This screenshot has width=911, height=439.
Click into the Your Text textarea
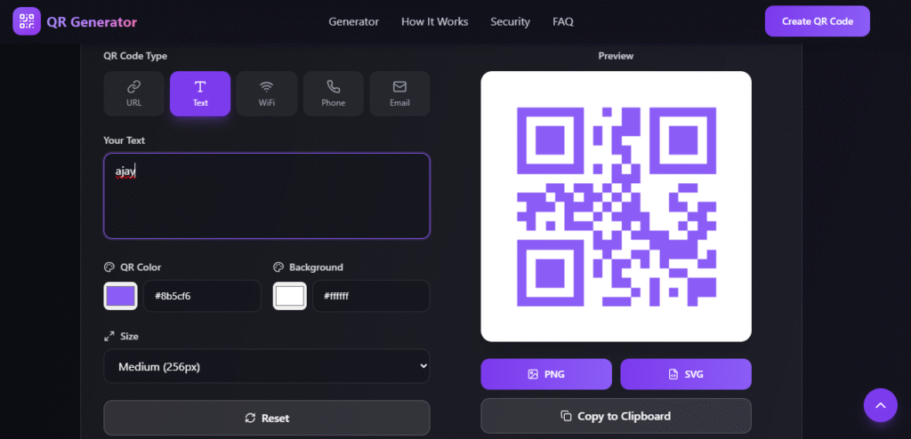[x=267, y=196]
